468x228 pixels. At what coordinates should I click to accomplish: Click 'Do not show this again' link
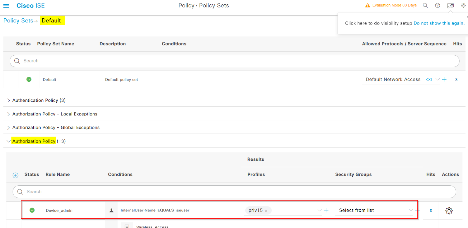(x=439, y=23)
